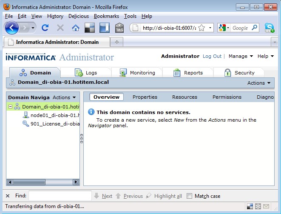Open the History menu

tap(55, 16)
